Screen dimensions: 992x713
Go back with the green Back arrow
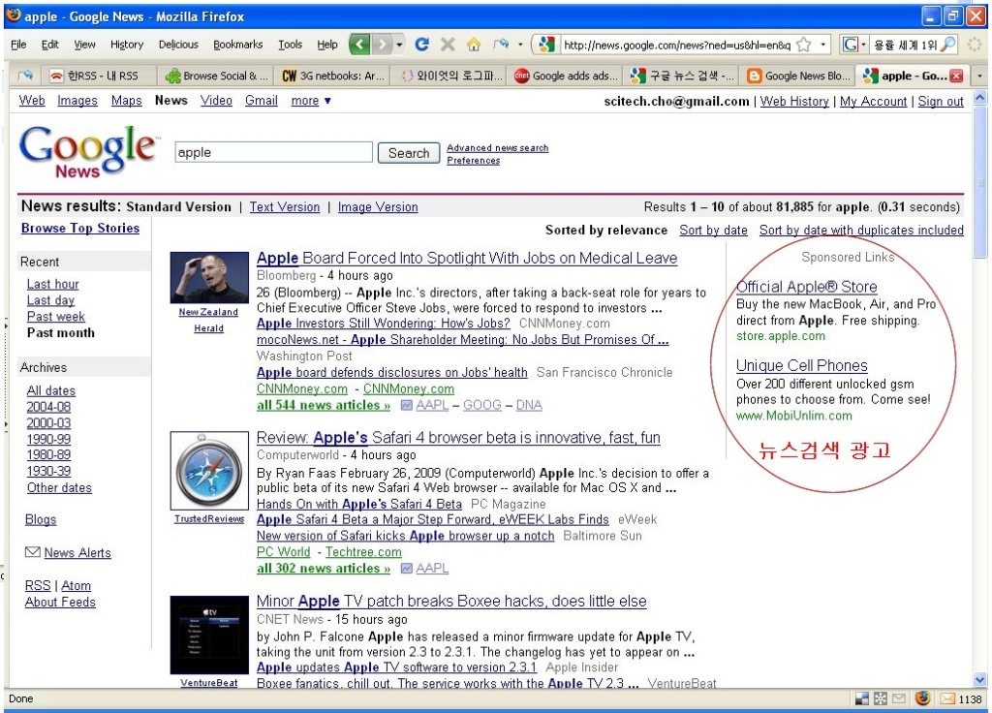click(x=359, y=45)
